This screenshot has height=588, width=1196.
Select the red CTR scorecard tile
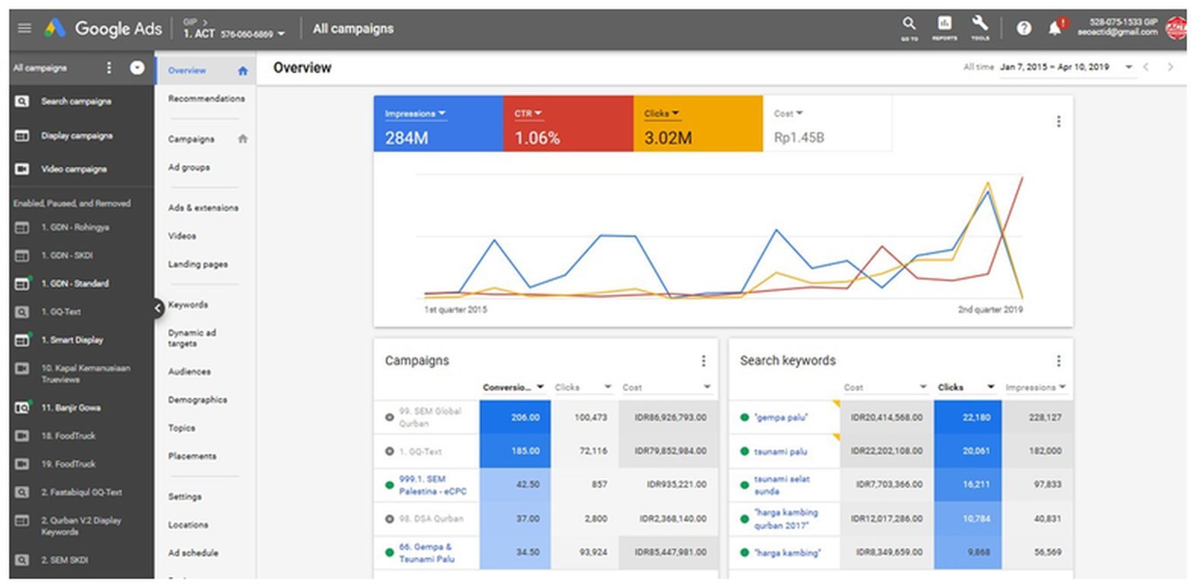pos(568,123)
